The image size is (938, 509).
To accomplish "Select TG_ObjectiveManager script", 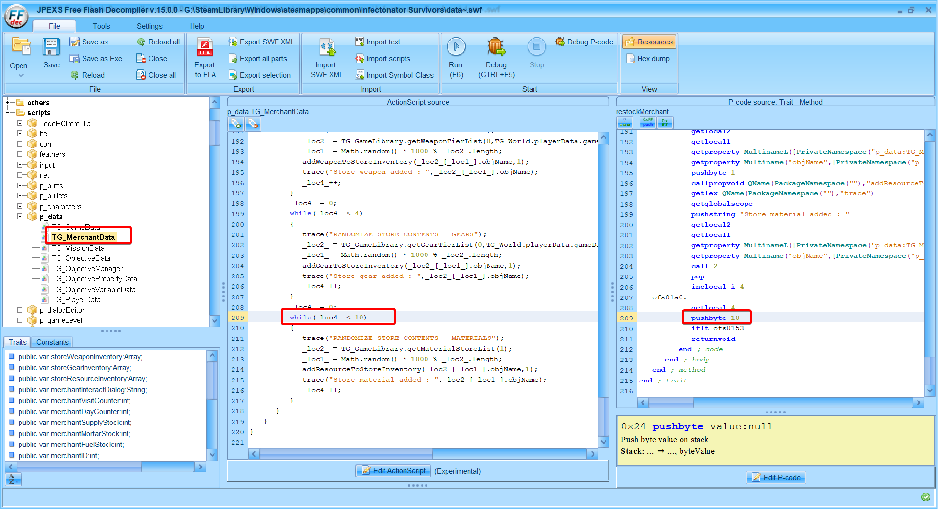I will (x=87, y=269).
